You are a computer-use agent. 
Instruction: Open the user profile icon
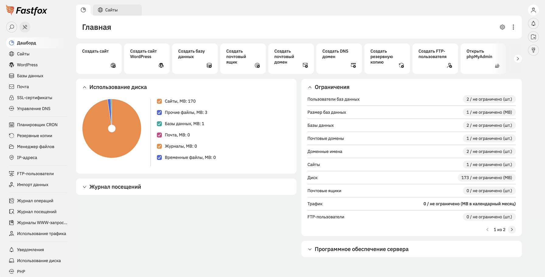pos(533,10)
